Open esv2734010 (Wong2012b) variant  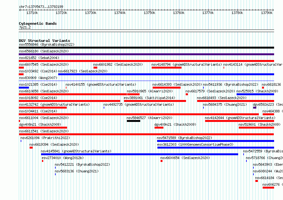pos(63,158)
